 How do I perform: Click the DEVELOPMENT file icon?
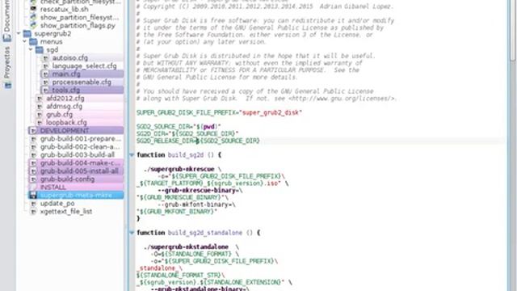point(33,131)
